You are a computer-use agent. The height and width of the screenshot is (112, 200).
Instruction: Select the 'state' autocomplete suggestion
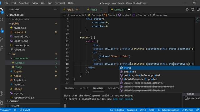pos(160,68)
